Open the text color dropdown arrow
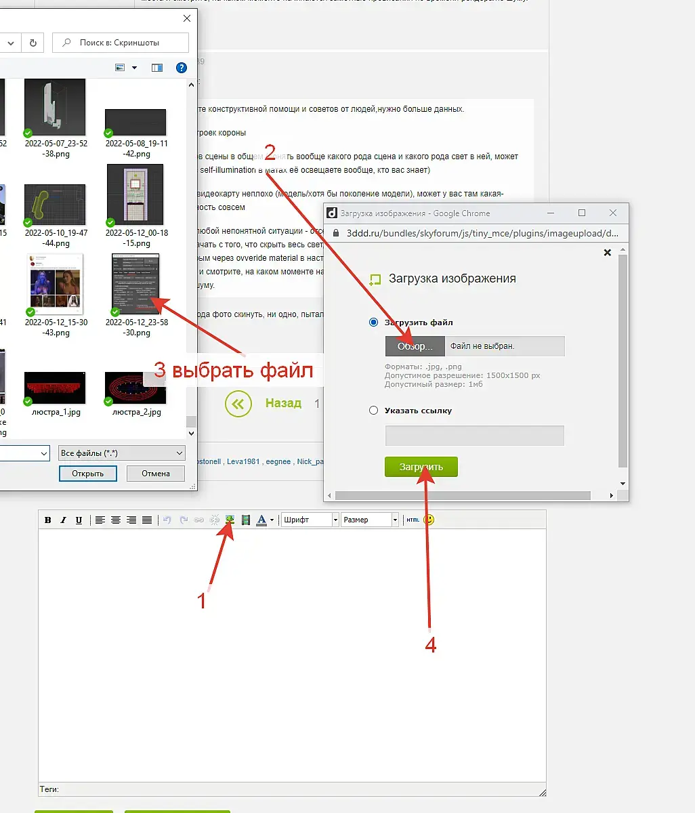The width and height of the screenshot is (695, 813). 272,520
